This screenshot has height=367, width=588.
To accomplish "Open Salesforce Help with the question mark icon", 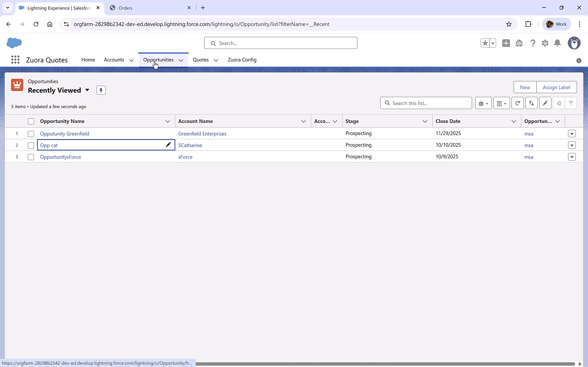I will 533,43.
